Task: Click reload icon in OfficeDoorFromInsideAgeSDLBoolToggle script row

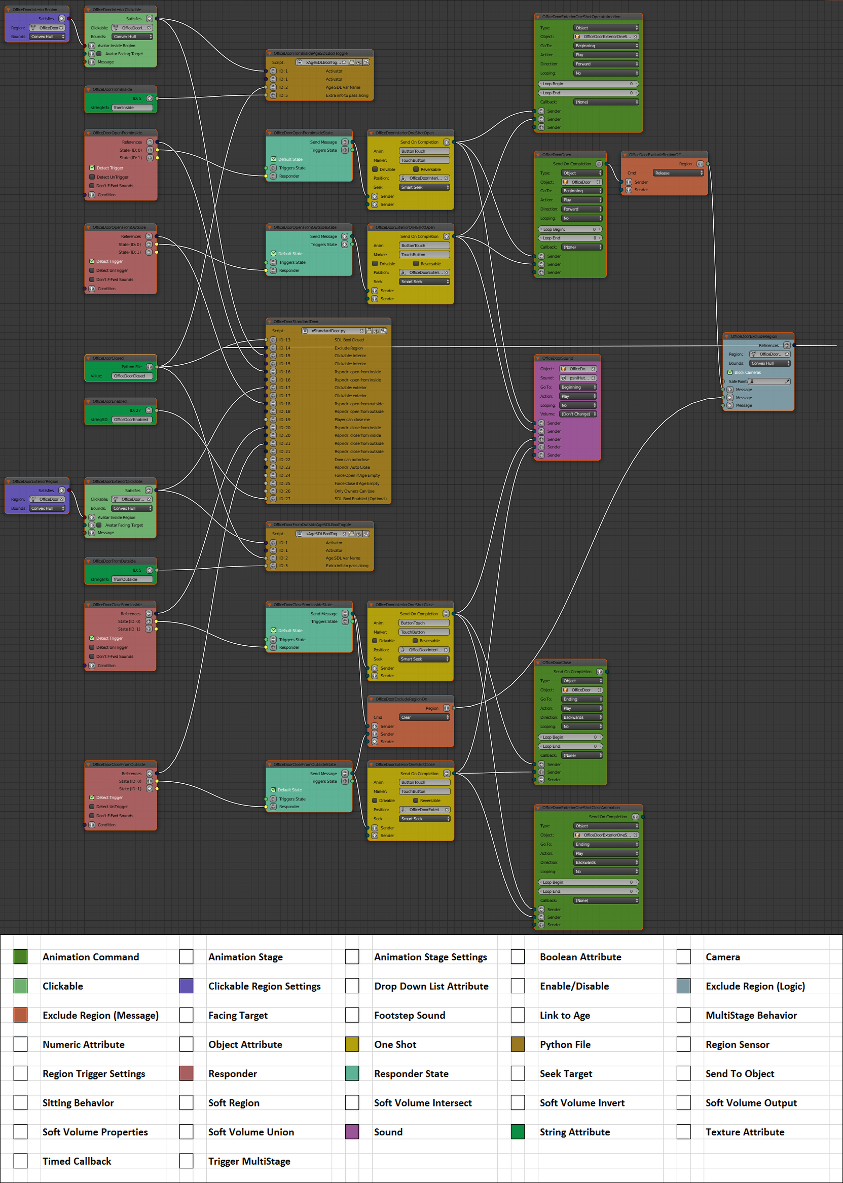Action: click(366, 62)
